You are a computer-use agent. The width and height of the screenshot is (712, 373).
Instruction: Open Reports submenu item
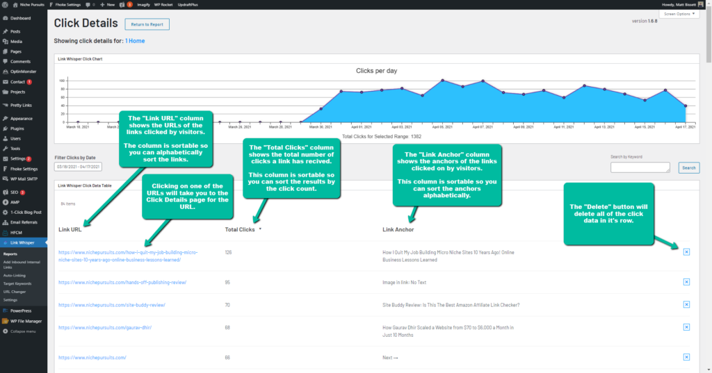pyautogui.click(x=10, y=254)
